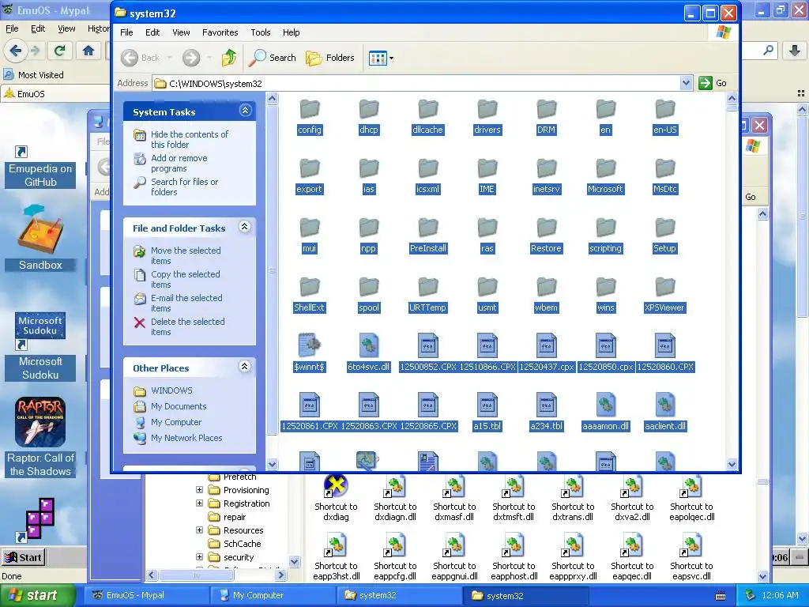
Task: Click tree pane horizontal scrollbar right arrow
Action: tap(280, 575)
